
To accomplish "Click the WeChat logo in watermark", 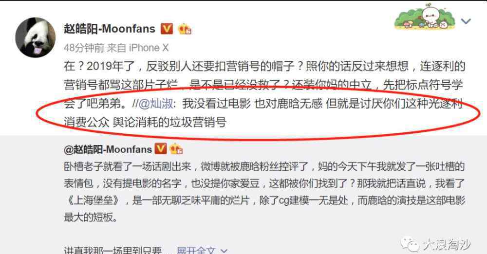I will click(x=410, y=245).
